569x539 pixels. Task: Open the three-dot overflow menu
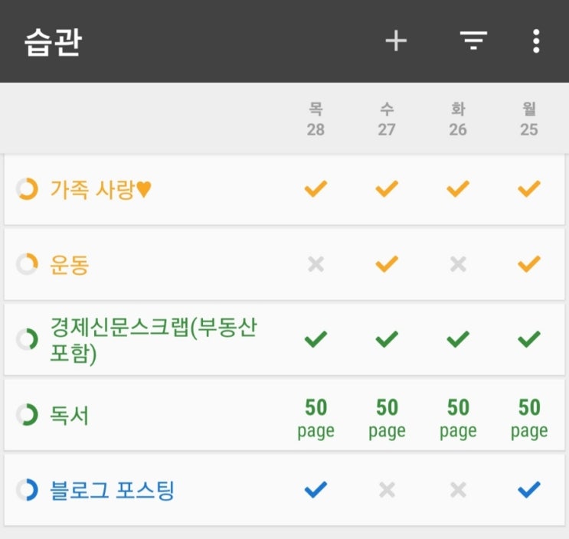536,41
